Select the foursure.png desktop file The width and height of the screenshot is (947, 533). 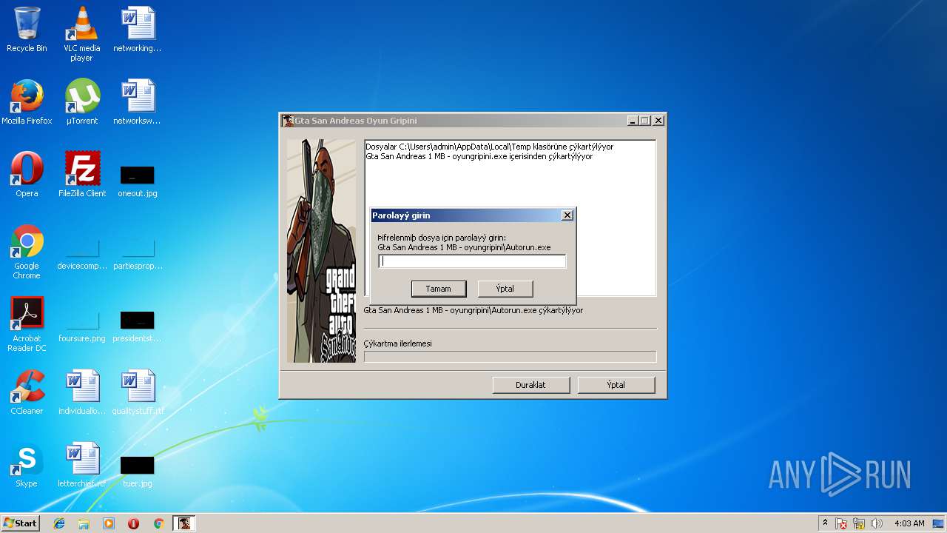[x=81, y=326]
